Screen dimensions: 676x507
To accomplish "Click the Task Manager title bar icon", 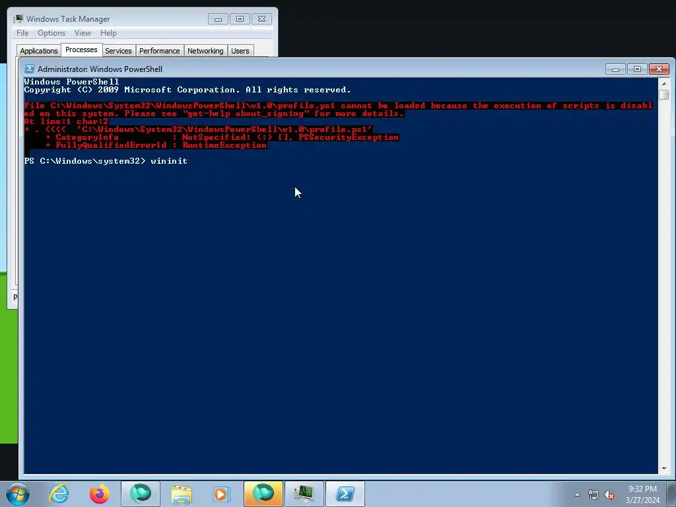I will coord(18,19).
